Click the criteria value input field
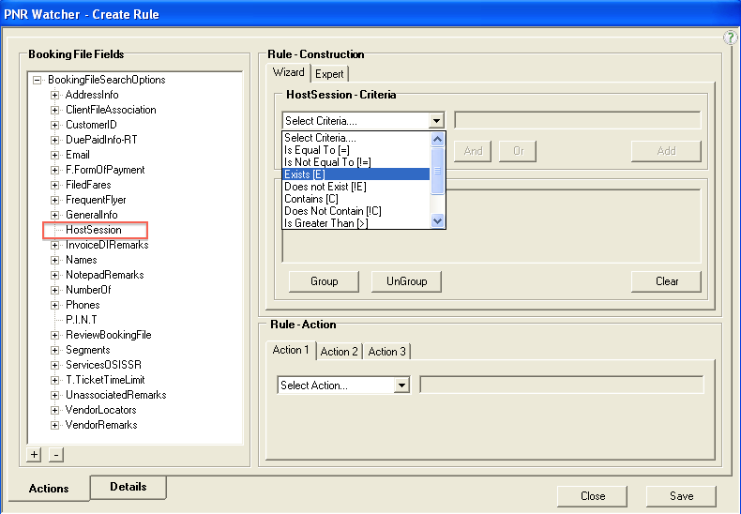The width and height of the screenshot is (741, 514). point(577,120)
